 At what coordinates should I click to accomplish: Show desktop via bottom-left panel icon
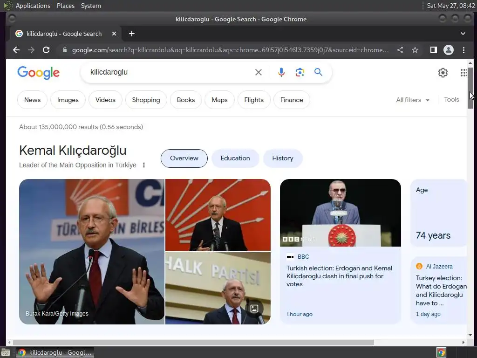tap(5, 352)
